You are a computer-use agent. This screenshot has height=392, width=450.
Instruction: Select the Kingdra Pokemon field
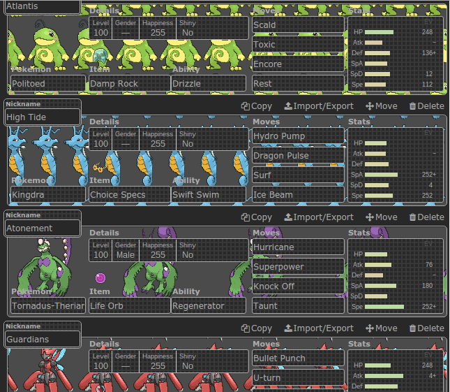coord(48,194)
